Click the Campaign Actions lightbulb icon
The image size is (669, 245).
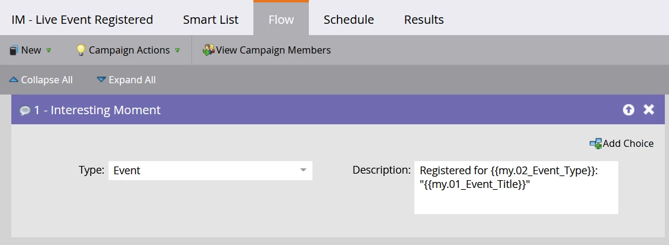pyautogui.click(x=81, y=51)
